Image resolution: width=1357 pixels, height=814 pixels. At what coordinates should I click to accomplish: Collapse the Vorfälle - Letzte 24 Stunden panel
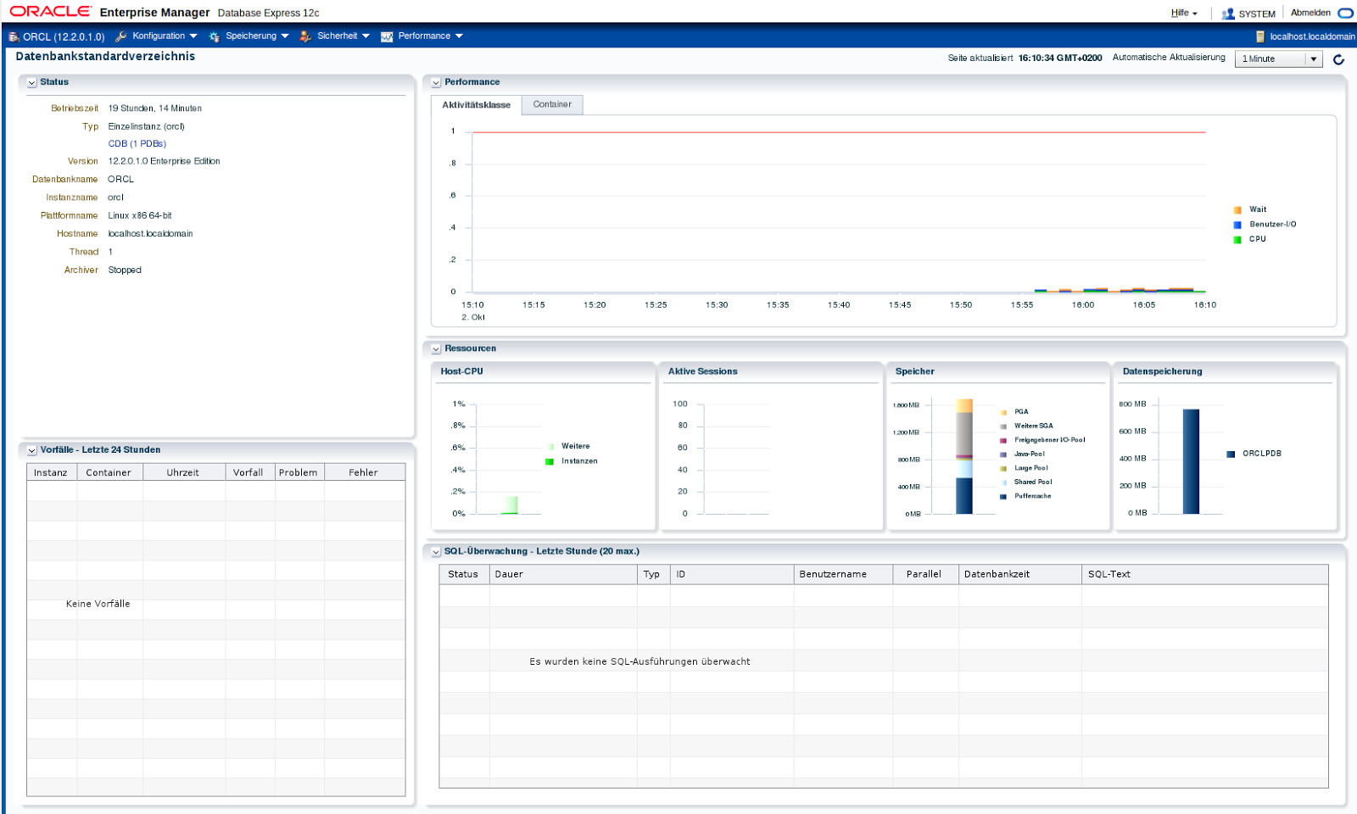(31, 449)
